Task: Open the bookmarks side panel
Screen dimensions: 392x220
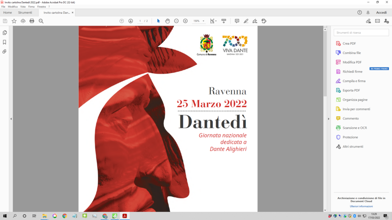Action: click(x=5, y=42)
